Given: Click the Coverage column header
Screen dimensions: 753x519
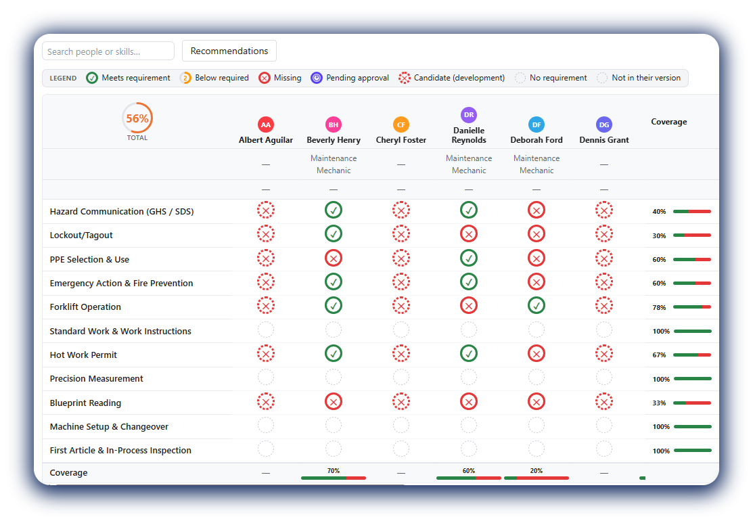Looking at the screenshot, I should [669, 122].
